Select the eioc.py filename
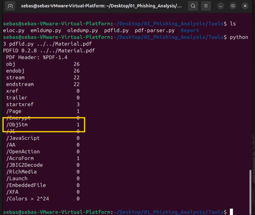 pyautogui.click(x=14, y=30)
